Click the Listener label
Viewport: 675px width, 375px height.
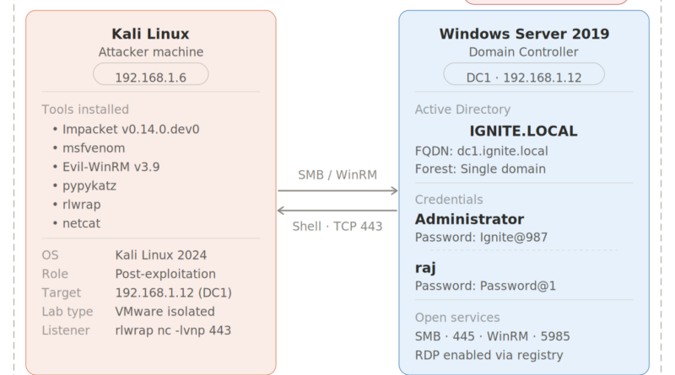tap(66, 330)
